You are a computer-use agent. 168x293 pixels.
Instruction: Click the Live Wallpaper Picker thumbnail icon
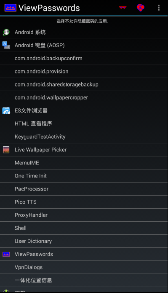coord(6,150)
